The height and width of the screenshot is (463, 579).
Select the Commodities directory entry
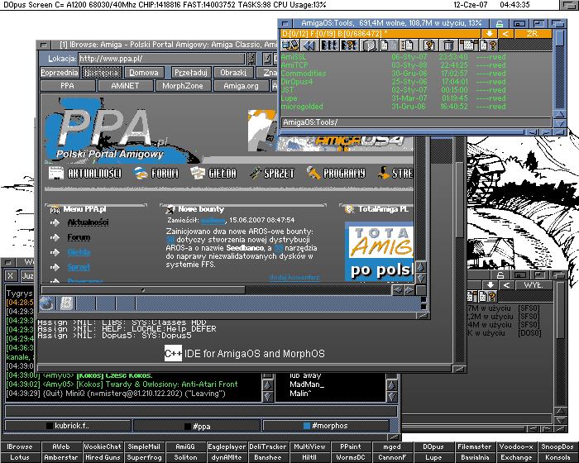[x=304, y=73]
